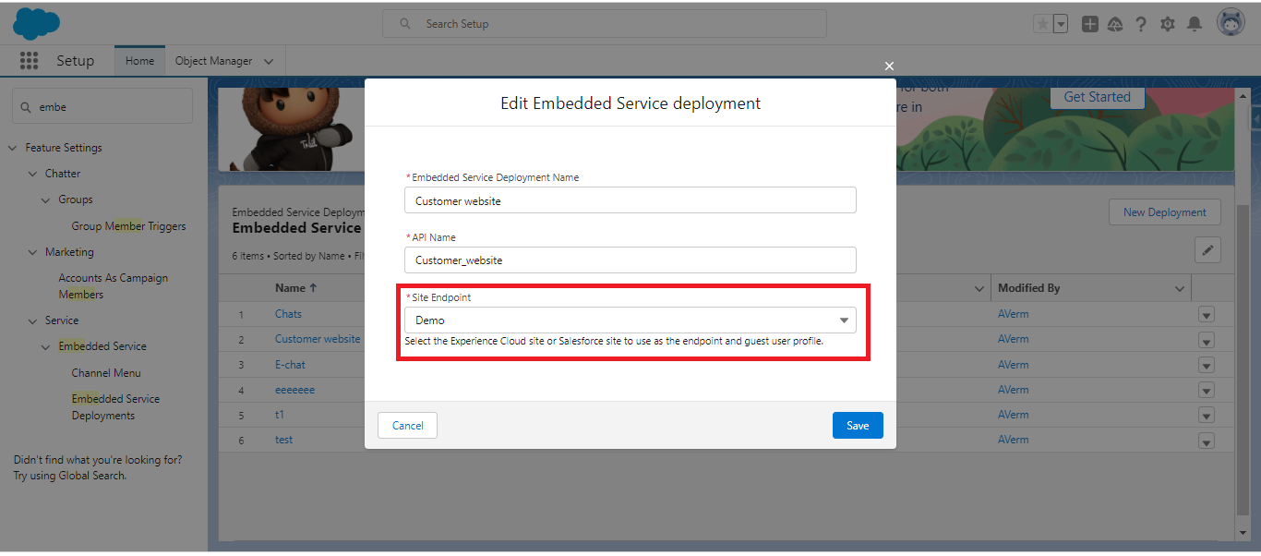Screen dimensions: 1261x556
Task: Open row actions dropdown for t1
Action: [x=1206, y=416]
